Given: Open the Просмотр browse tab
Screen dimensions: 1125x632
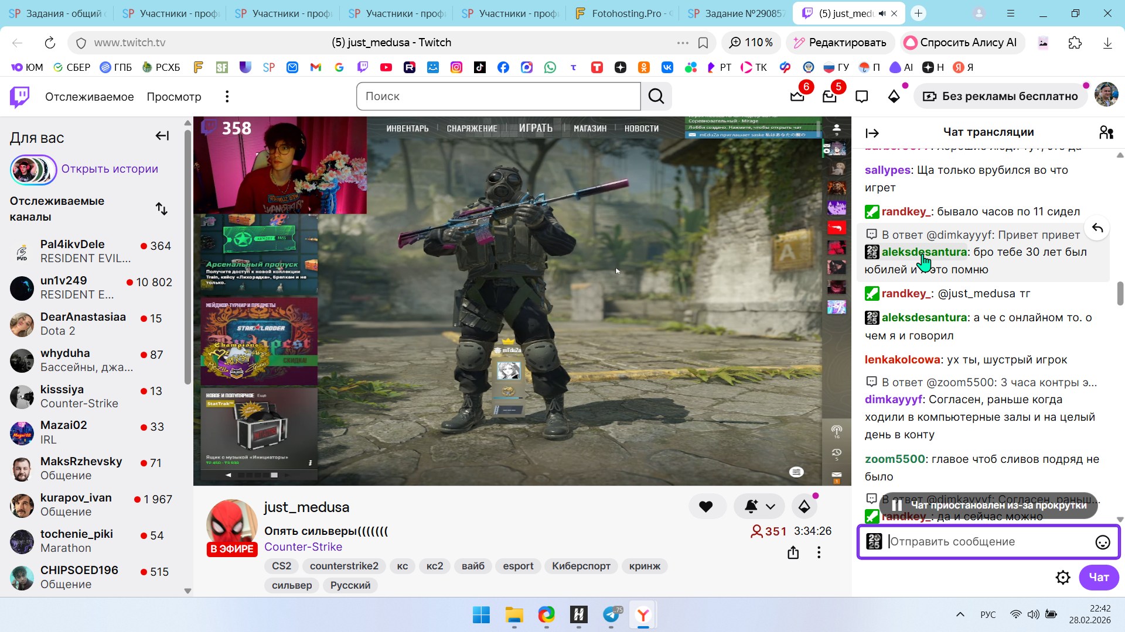Looking at the screenshot, I should 173,97.
